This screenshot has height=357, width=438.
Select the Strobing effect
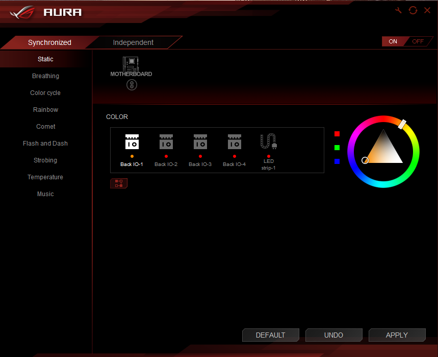45,160
